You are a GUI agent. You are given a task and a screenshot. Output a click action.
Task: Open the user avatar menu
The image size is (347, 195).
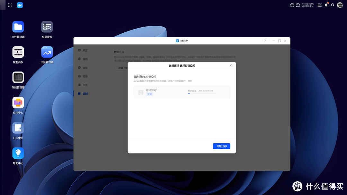click(340, 5)
